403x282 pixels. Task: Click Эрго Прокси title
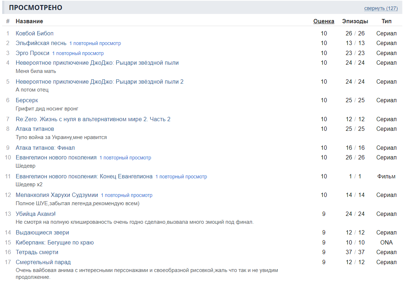pos(33,53)
